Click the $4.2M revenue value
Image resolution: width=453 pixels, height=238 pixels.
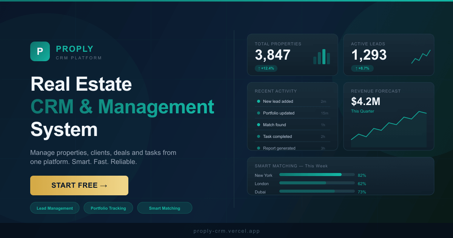point(365,102)
